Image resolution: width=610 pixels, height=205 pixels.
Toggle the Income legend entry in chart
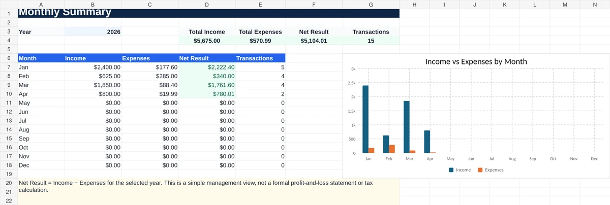coord(460,170)
